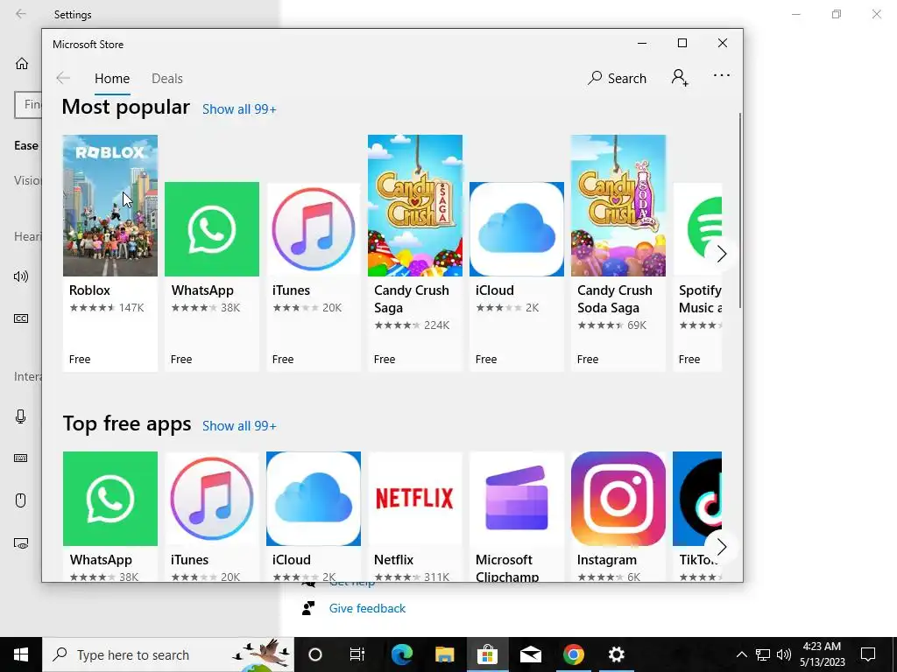Viewport: 897px width, 672px height.
Task: Open the Microsoft Clipchamp app icon
Action: pos(517,499)
